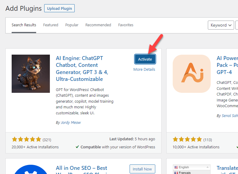Select the English language dropdown in thumbnail
The height and width of the screenshot is (174, 238).
pos(191,167)
